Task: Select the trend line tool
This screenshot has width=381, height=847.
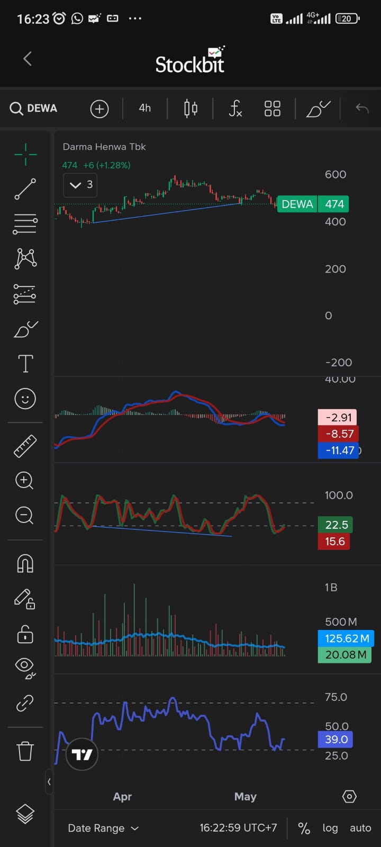Action: click(25, 189)
